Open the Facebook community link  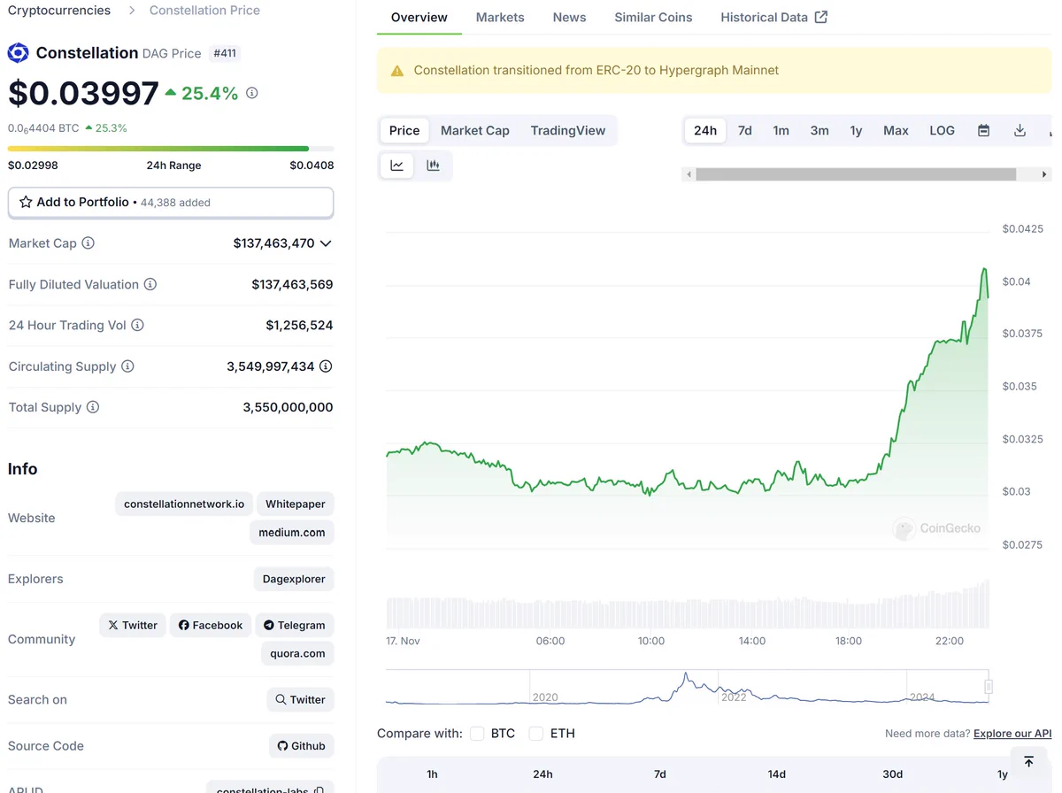click(x=211, y=625)
